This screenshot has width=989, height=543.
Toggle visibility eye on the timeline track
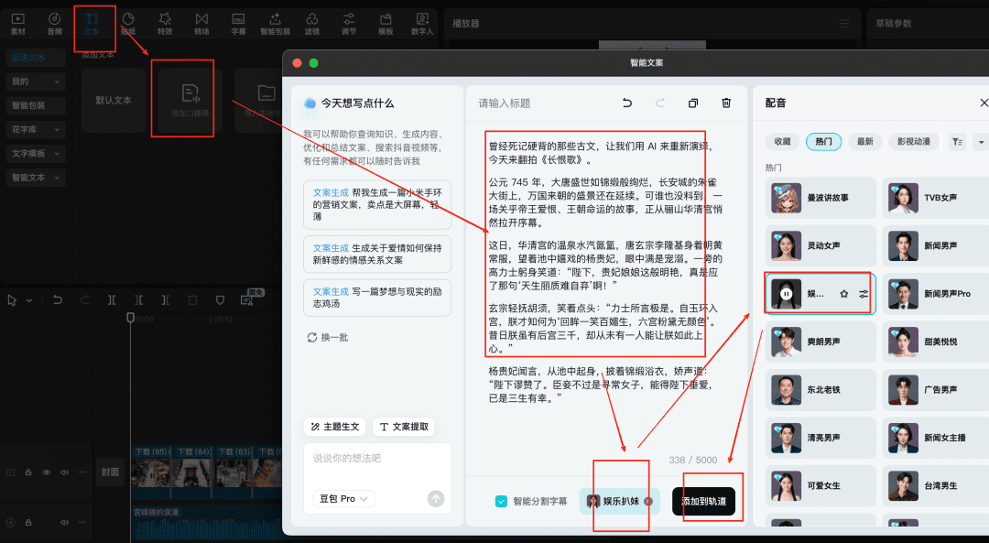pyautogui.click(x=47, y=472)
